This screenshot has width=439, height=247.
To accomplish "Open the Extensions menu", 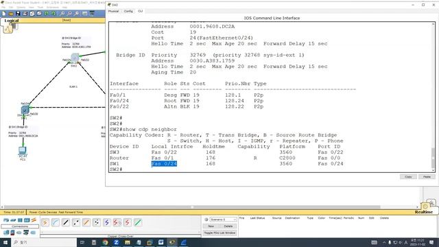I will point(52,8).
